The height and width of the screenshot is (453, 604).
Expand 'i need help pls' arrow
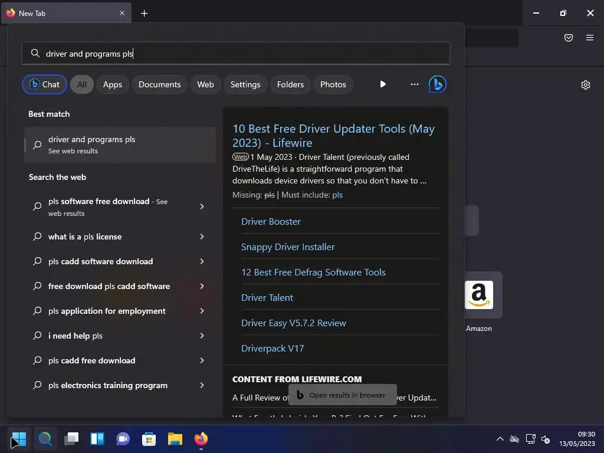pyautogui.click(x=202, y=336)
